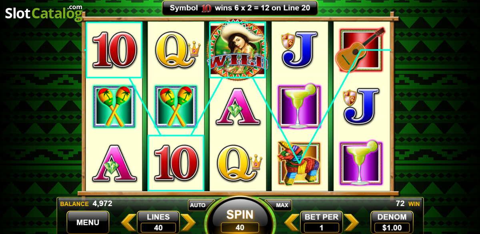
Task: Click the yellow Q crown symbol on reel two
Action: coord(177,50)
